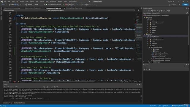The height and width of the screenshot is (107, 190).
Task: Switch to the Error List tab
Action: click(x=6, y=103)
